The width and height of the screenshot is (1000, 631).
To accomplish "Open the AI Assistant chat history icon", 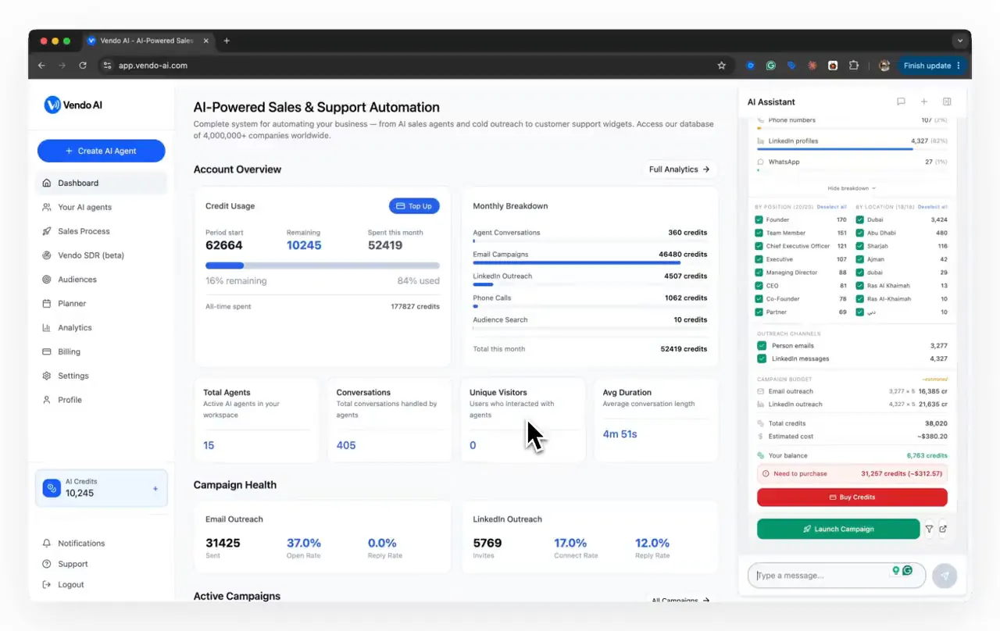I will pyautogui.click(x=901, y=102).
